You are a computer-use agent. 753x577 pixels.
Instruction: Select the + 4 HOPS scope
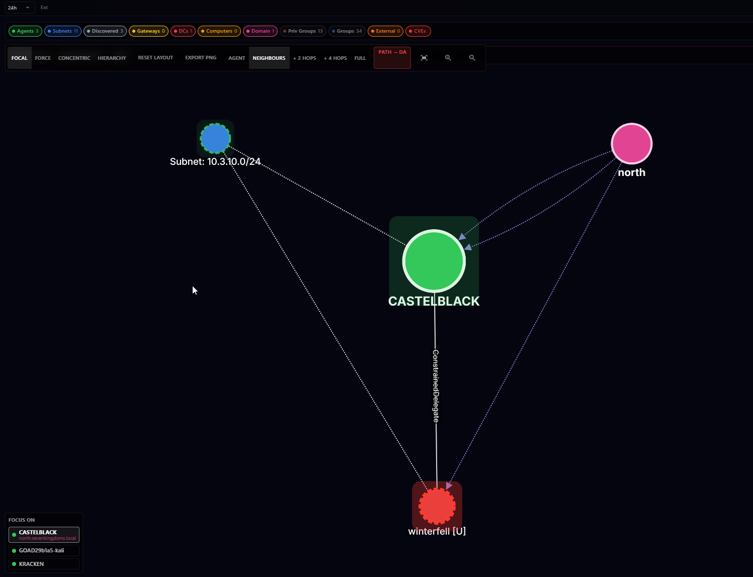336,58
